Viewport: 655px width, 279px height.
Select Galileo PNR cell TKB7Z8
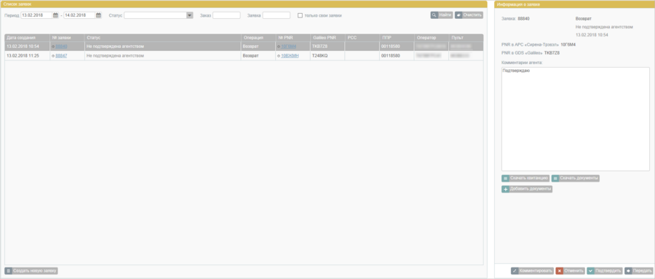point(327,46)
